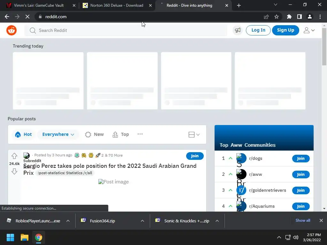Expand the user account menu dropdown
Image resolution: width=327 pixels, height=245 pixels.
click(309, 30)
